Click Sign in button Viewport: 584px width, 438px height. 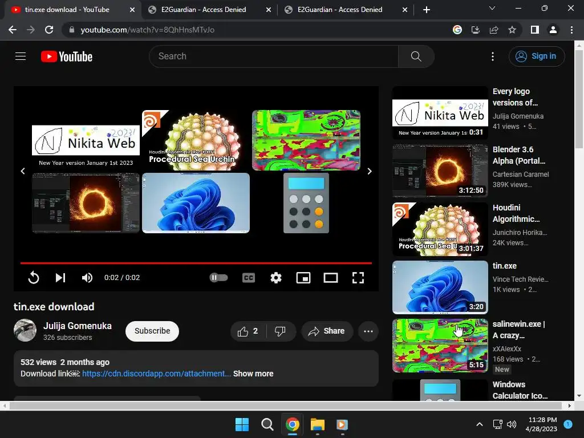click(x=537, y=56)
